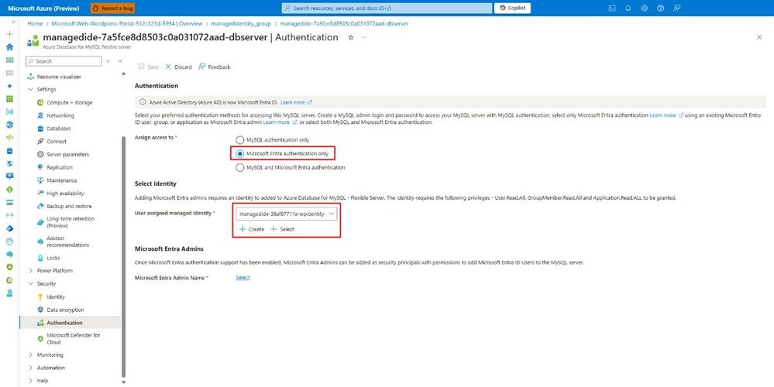Collapse the resource menu with double chevron

(120, 61)
